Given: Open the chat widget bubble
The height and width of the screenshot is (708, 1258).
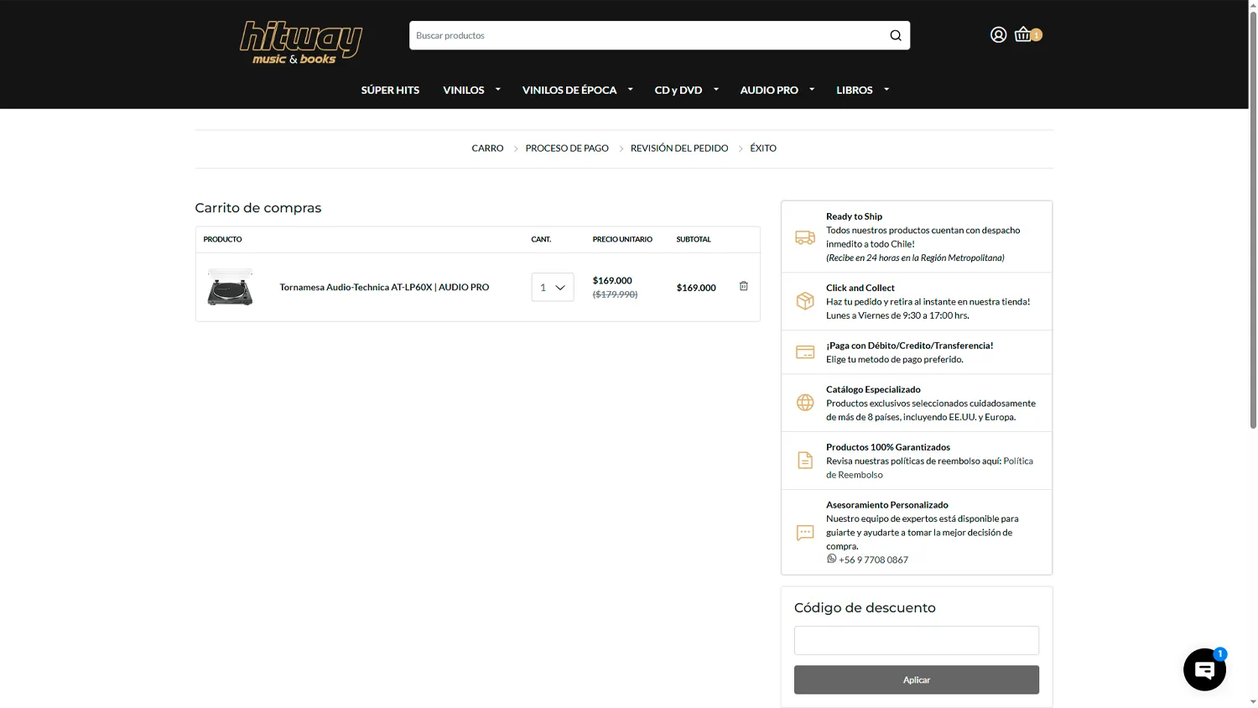Looking at the screenshot, I should click(1204, 669).
